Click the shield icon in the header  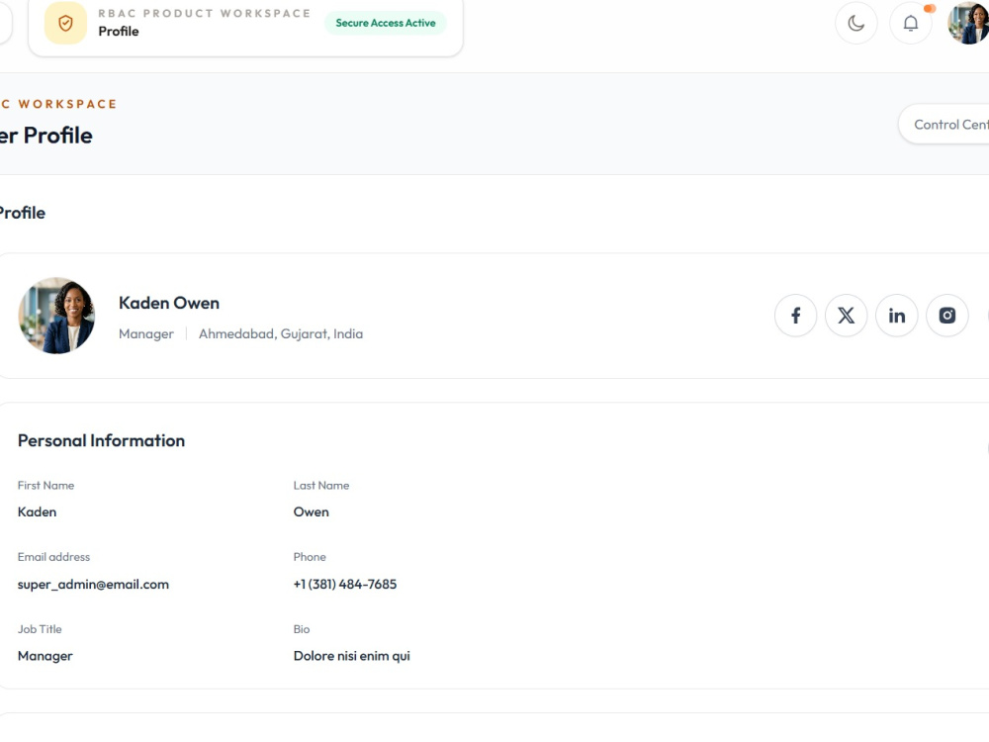65,24
